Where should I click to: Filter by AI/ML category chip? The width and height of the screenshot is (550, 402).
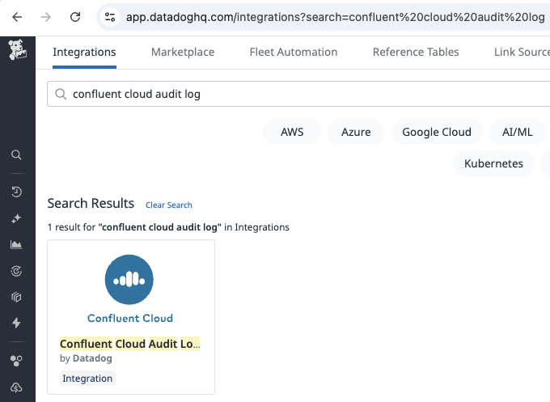coord(518,132)
